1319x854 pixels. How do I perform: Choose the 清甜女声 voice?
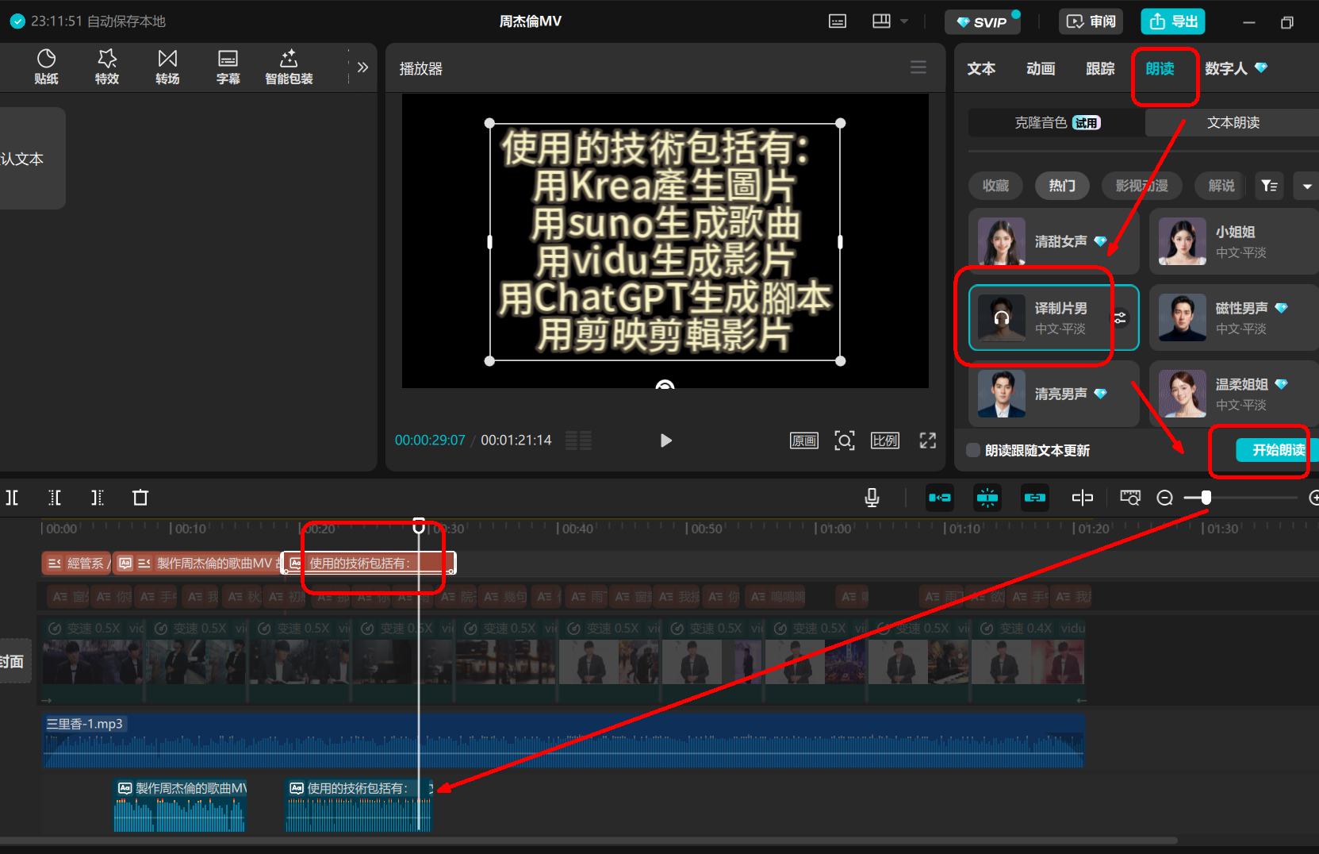(x=1053, y=241)
